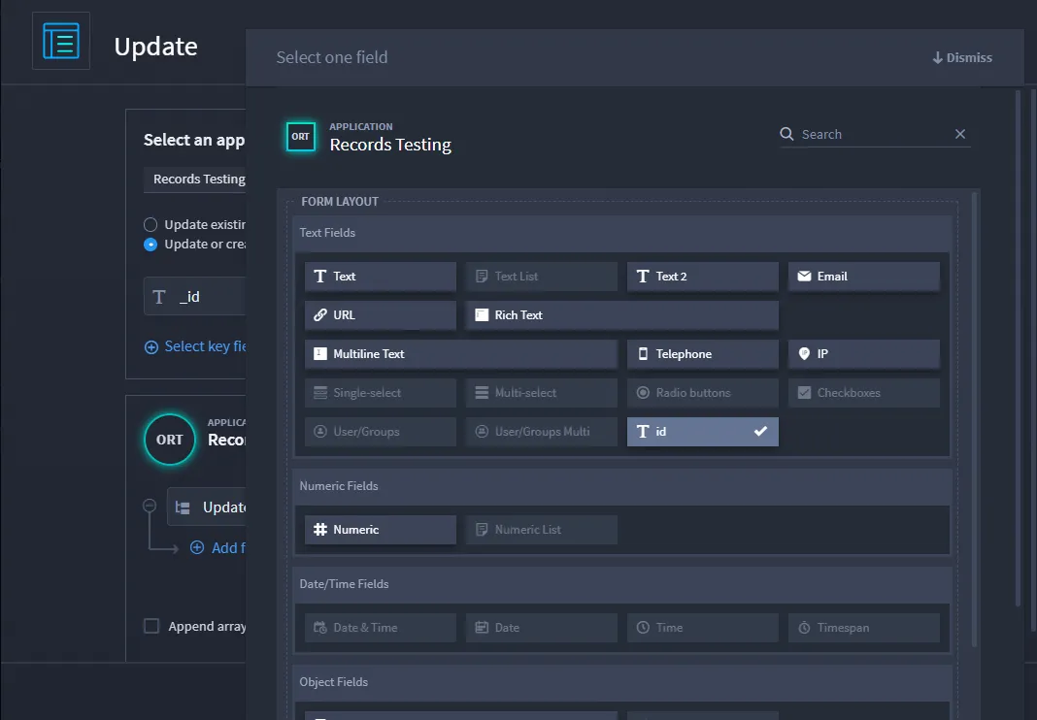Click the Text Fields section header
The height and width of the screenshot is (720, 1037).
[x=621, y=233]
